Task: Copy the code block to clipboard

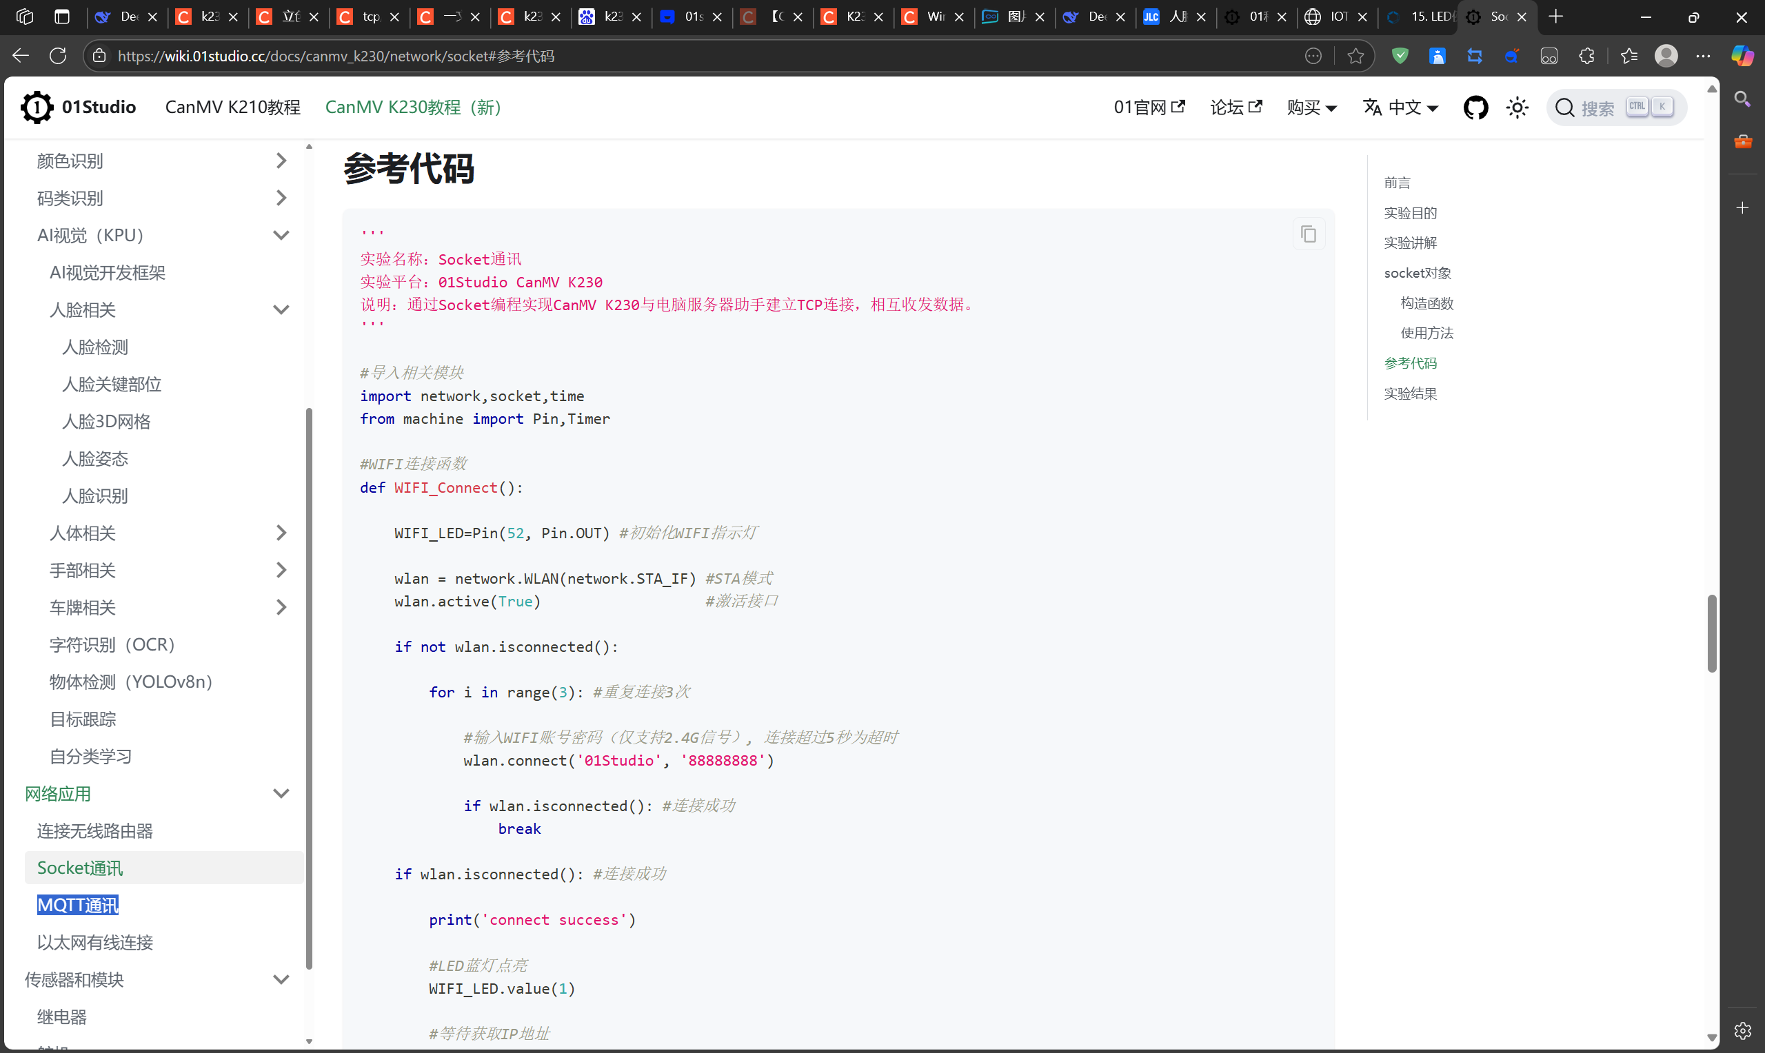Action: [1308, 234]
